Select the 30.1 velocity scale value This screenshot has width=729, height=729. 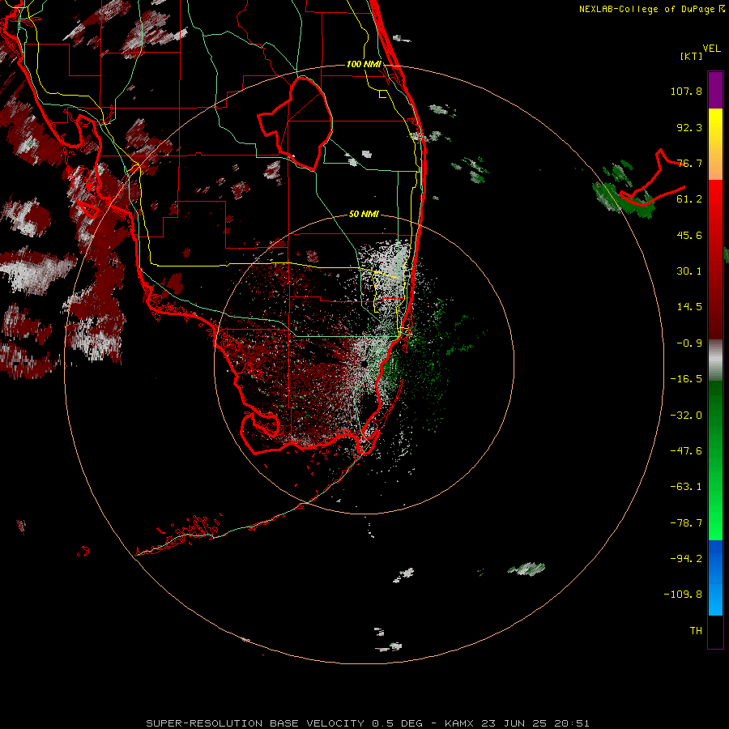click(689, 271)
